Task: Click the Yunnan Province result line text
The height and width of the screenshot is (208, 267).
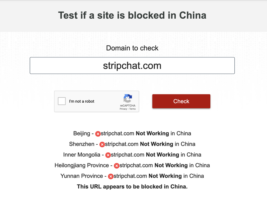Action: (132, 176)
